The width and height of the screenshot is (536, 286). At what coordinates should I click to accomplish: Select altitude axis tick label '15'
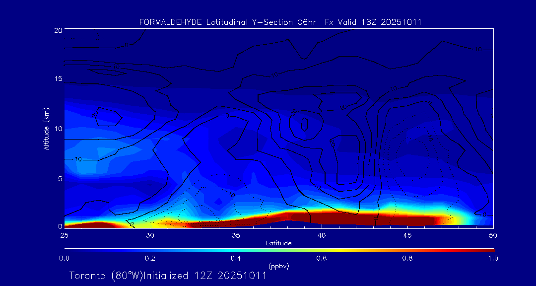click(58, 78)
